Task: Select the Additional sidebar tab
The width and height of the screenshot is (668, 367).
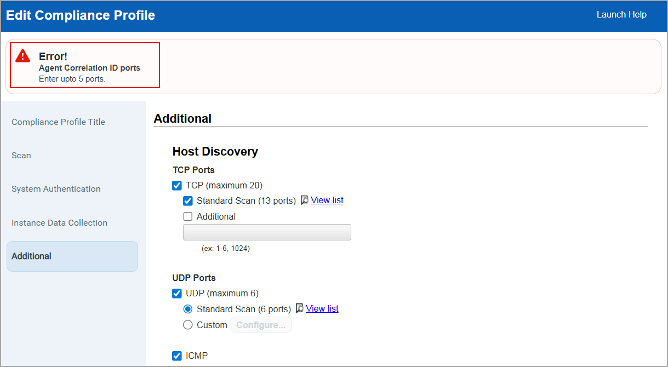Action: point(72,256)
